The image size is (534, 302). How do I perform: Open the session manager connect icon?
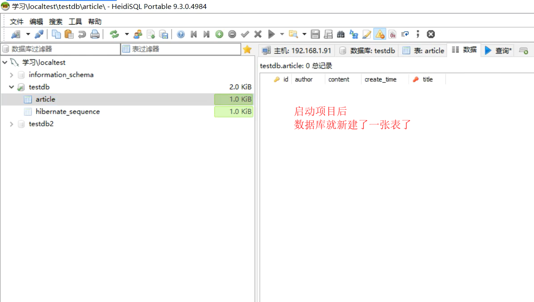coord(16,34)
